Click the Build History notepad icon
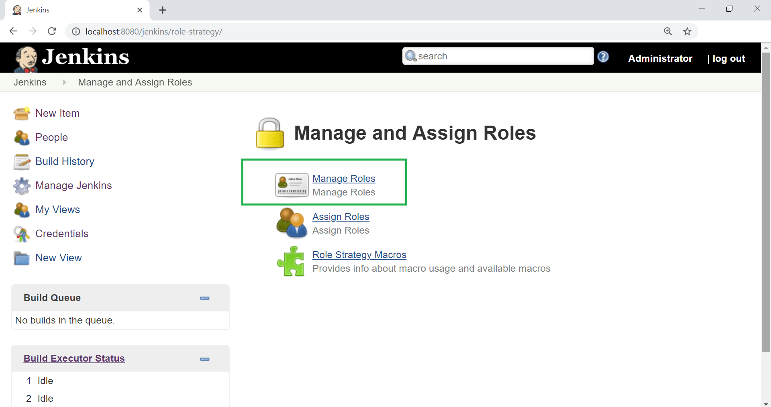Screen dimensions: 771x407 (22, 161)
